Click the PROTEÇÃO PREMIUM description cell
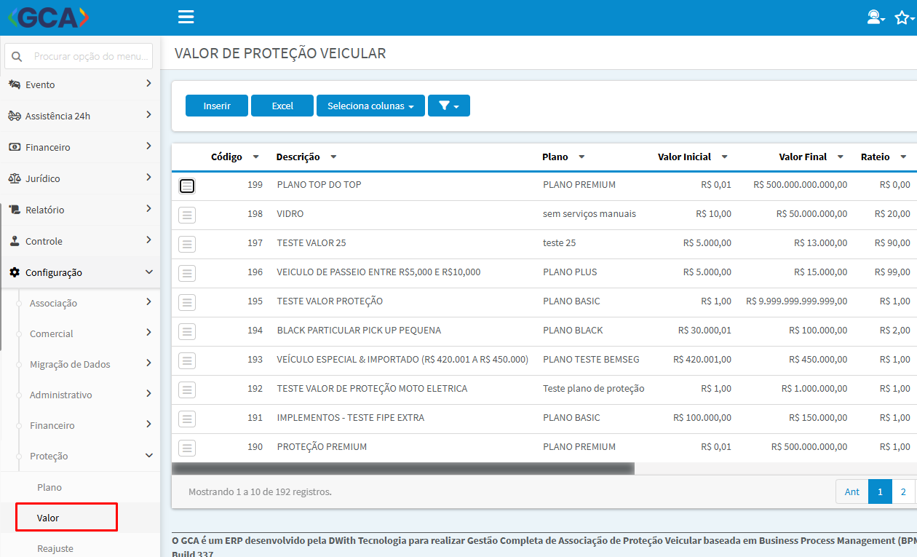 322,446
